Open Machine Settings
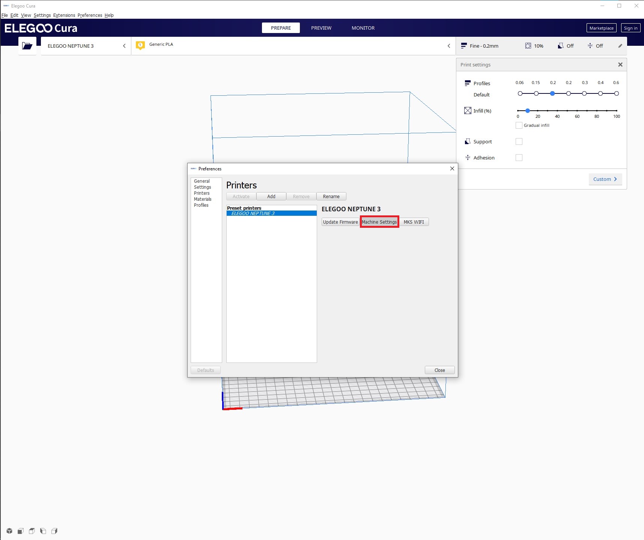Screen dimensions: 644x540 click(x=379, y=222)
